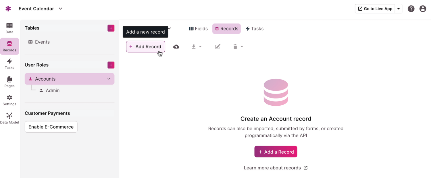Collapse the Accounts role chevron
The width and height of the screenshot is (431, 178).
(109, 79)
